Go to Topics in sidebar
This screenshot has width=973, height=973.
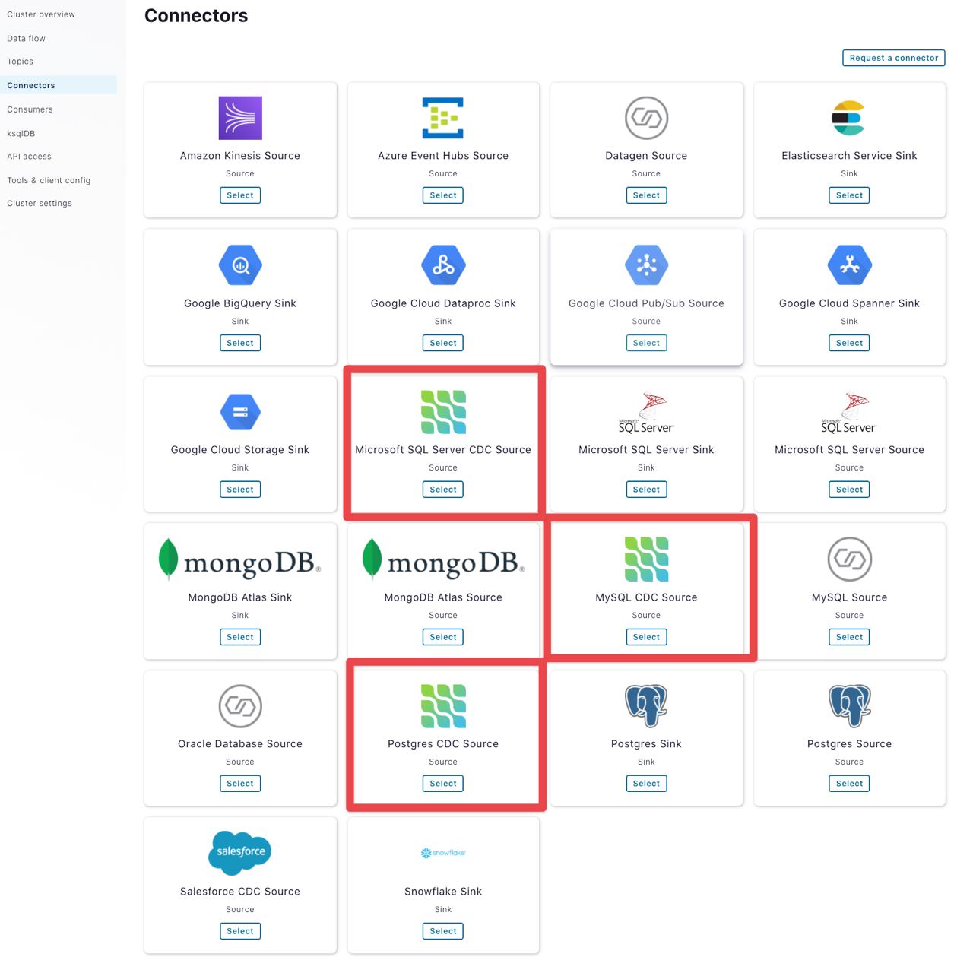tap(20, 62)
